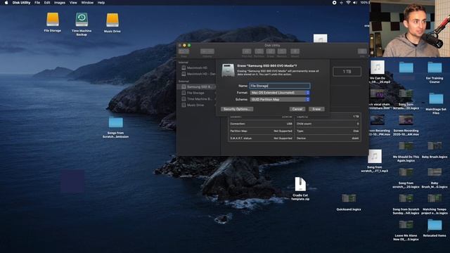Viewport: 450px width, 253px height.
Task: Click the First Aid toolbar icon
Action: pyautogui.click(x=247, y=51)
